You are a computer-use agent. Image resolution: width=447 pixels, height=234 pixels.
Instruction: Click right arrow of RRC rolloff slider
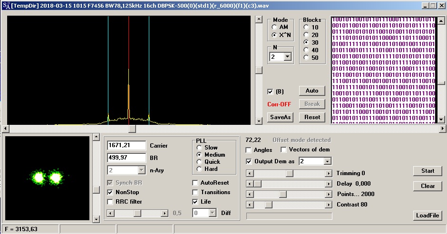tap(164, 213)
